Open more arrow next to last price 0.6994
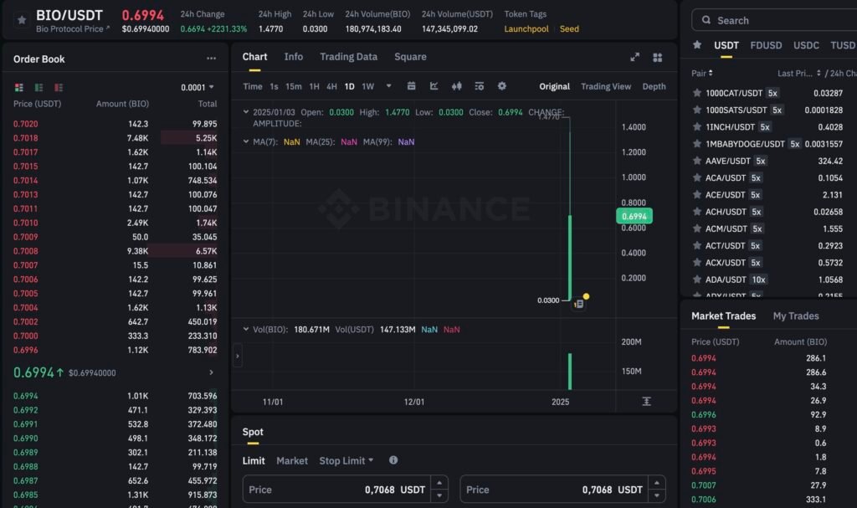 pos(211,372)
